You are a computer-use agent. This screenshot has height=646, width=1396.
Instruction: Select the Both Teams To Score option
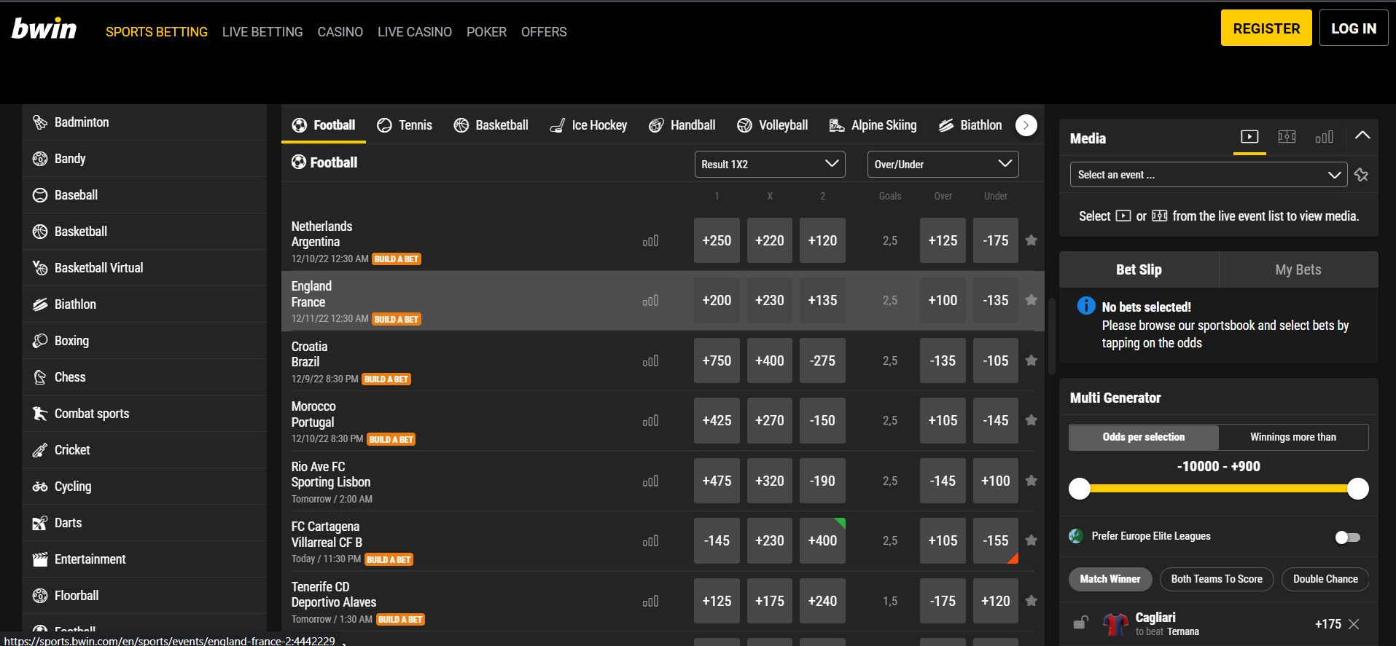1216,579
